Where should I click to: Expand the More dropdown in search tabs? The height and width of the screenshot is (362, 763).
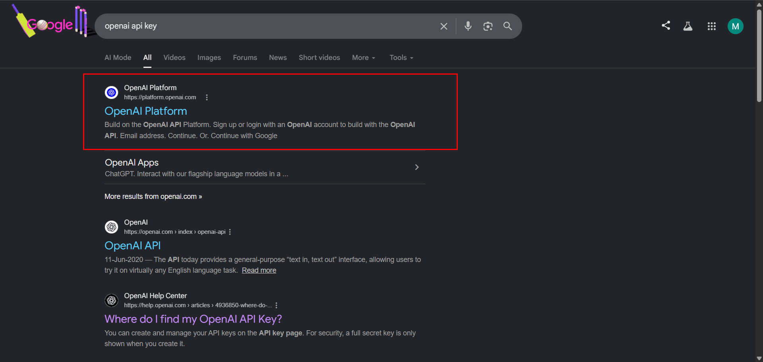(x=364, y=58)
